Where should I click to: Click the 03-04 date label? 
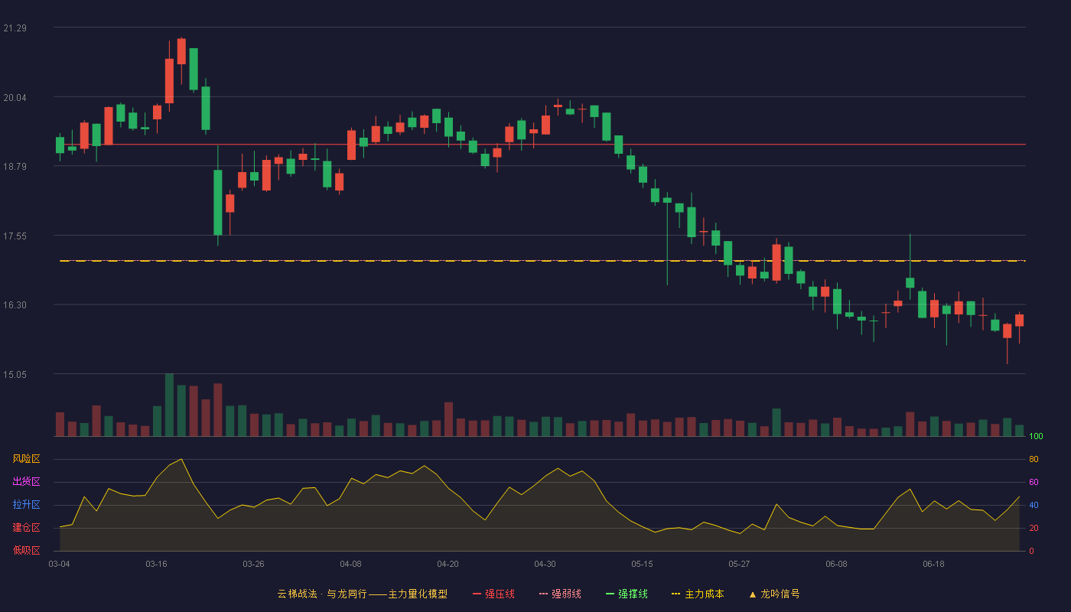pyautogui.click(x=59, y=564)
